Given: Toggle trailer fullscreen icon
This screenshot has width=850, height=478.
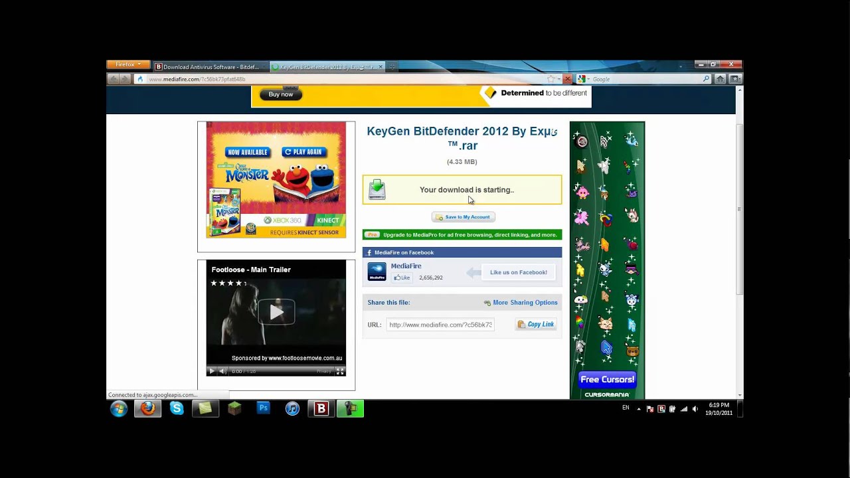Looking at the screenshot, I should coord(339,371).
